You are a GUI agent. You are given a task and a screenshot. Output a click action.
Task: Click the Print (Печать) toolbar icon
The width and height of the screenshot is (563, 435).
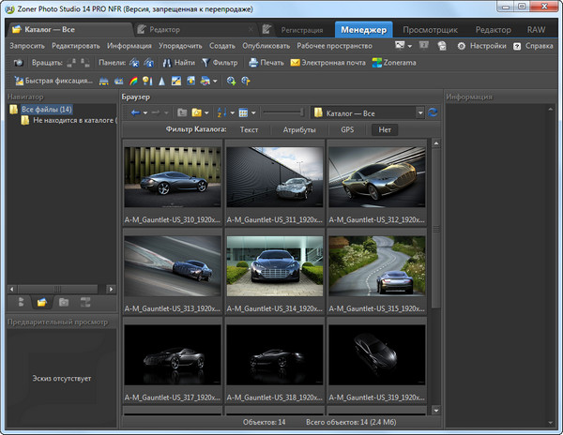[x=253, y=63]
